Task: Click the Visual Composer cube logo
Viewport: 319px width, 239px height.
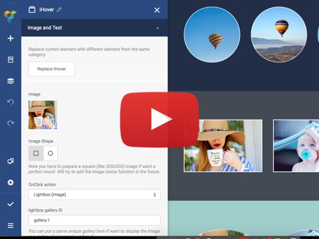Action: pyautogui.click(x=10, y=16)
